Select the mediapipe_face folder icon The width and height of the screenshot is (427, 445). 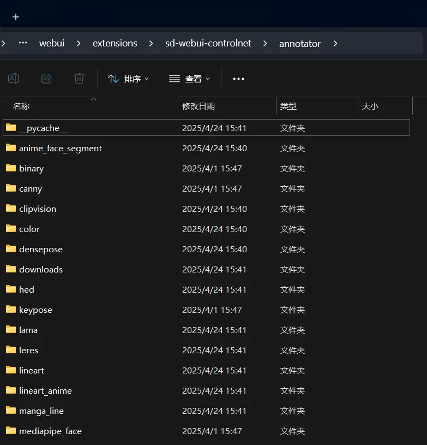(11, 431)
